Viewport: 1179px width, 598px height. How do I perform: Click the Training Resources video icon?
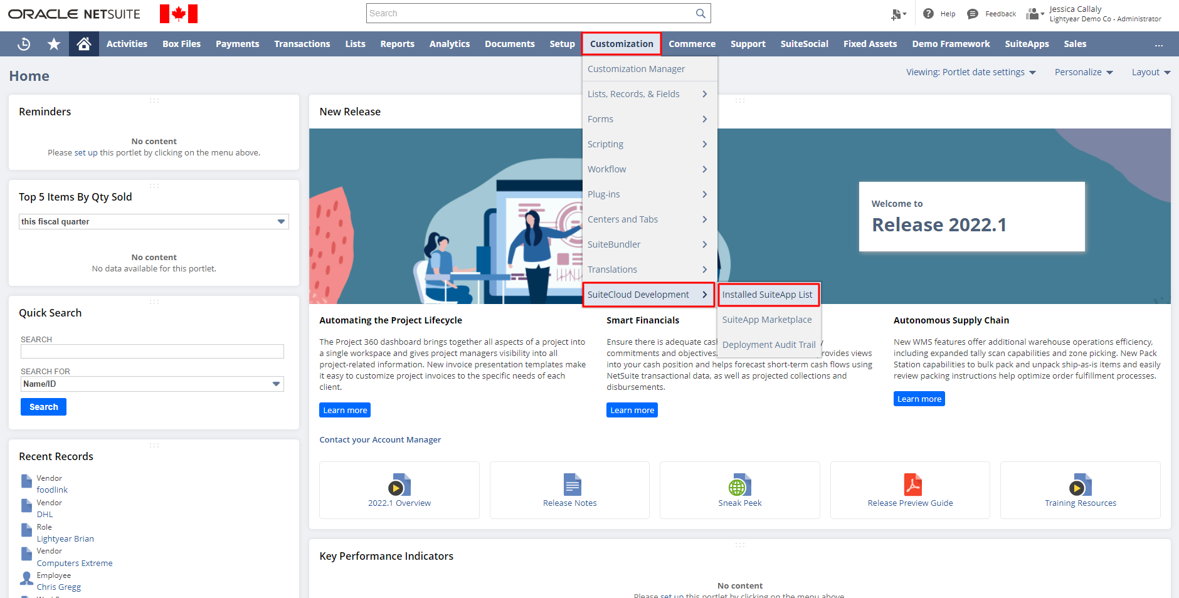1080,485
